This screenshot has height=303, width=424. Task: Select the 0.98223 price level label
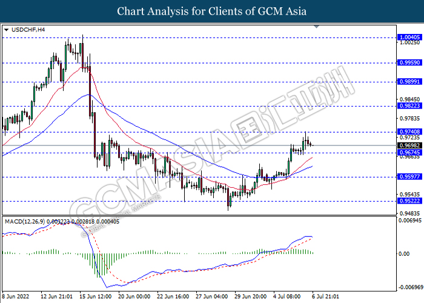[409, 106]
